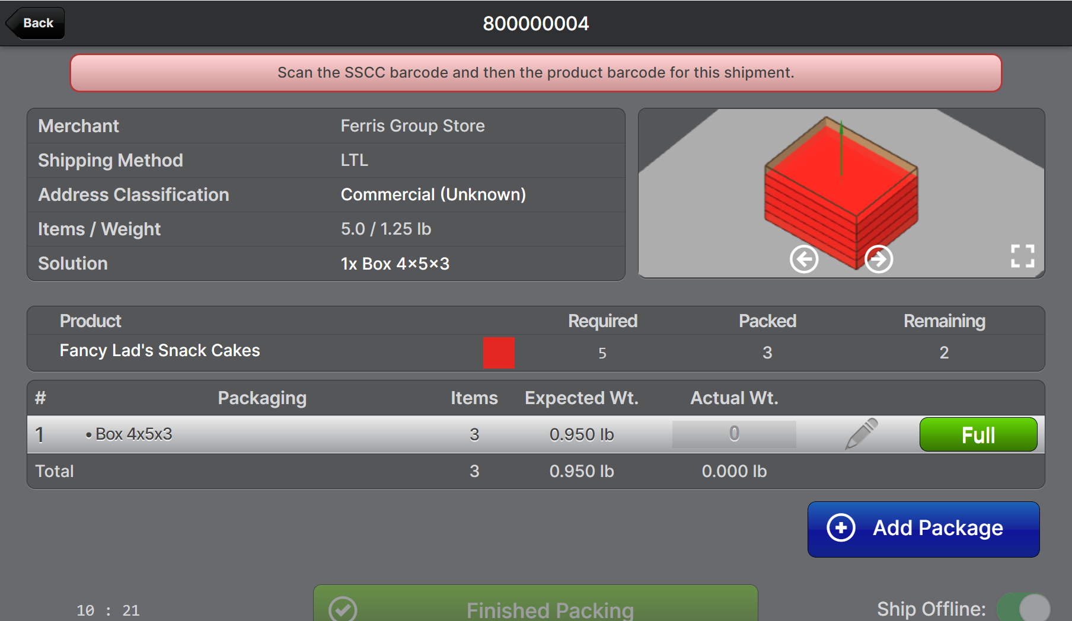Mark package 1 as Full
This screenshot has height=621, width=1072.
978,434
